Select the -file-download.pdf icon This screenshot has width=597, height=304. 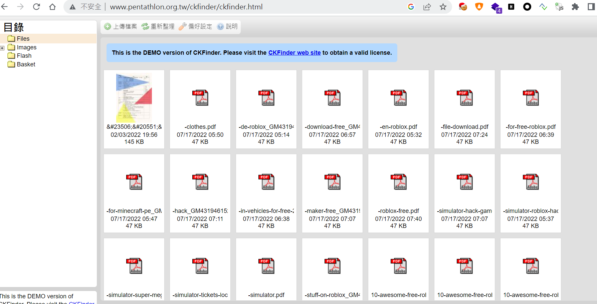coord(464,98)
